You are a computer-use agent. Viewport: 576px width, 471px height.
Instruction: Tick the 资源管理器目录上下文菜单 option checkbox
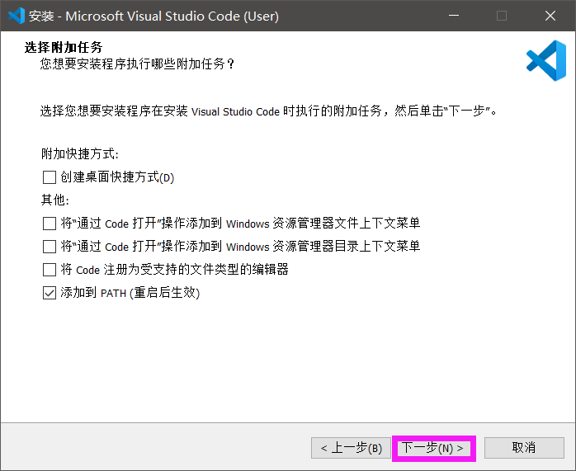[50, 247]
